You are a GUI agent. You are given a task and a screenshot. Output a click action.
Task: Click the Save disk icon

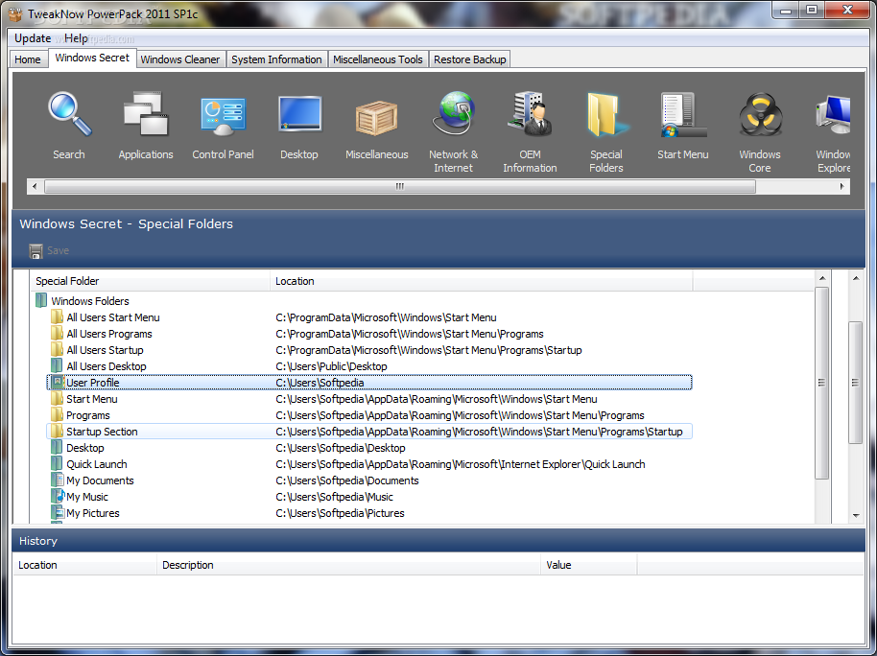[36, 251]
